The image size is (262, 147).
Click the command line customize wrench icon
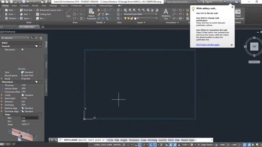pyautogui.click(x=56, y=140)
